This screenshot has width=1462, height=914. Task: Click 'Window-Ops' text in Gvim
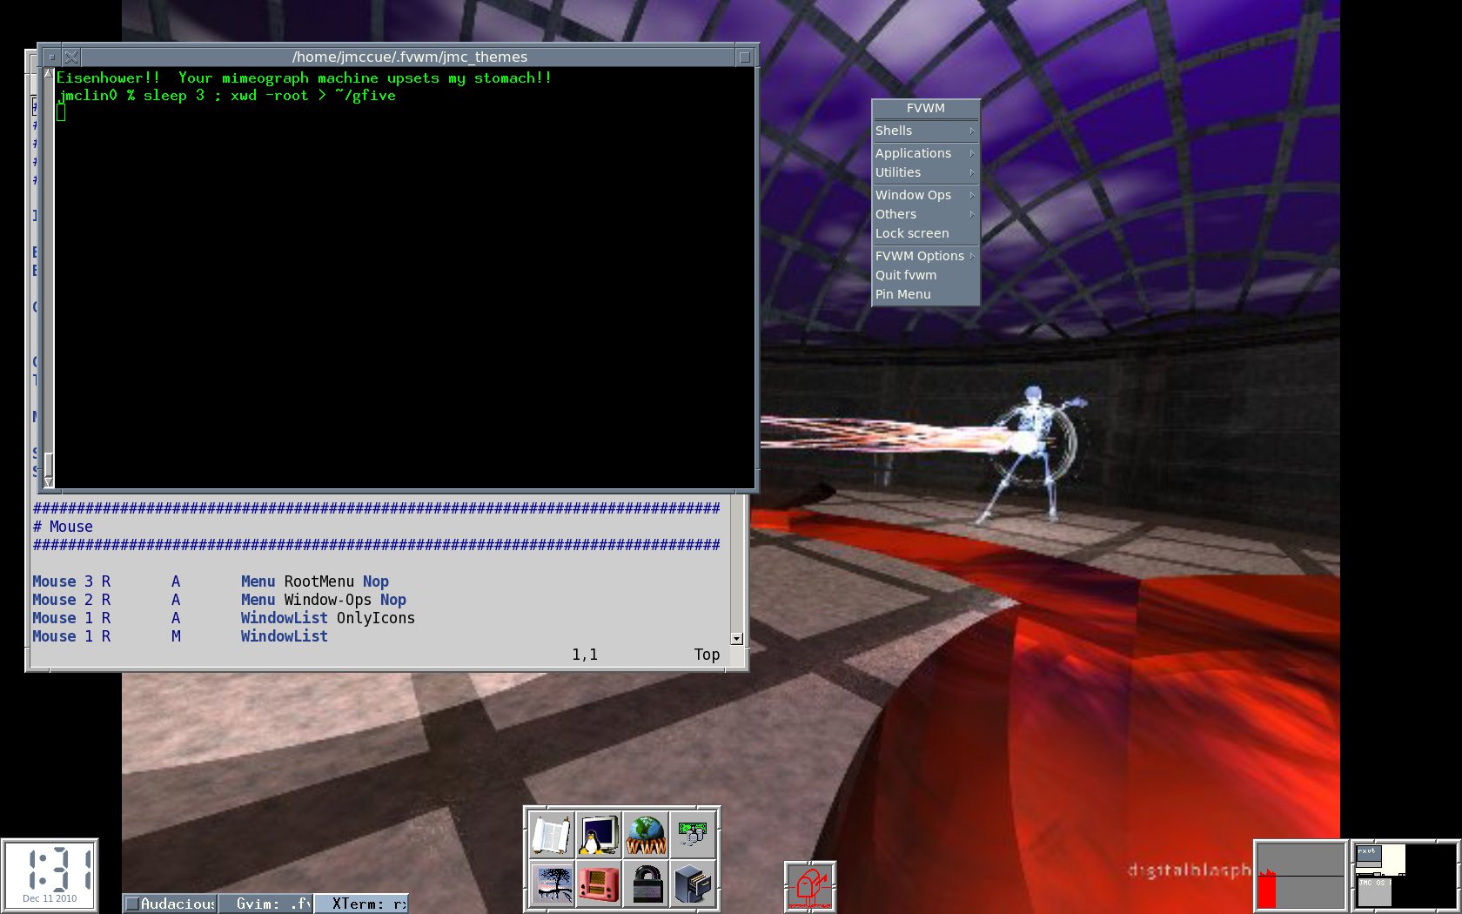328,600
